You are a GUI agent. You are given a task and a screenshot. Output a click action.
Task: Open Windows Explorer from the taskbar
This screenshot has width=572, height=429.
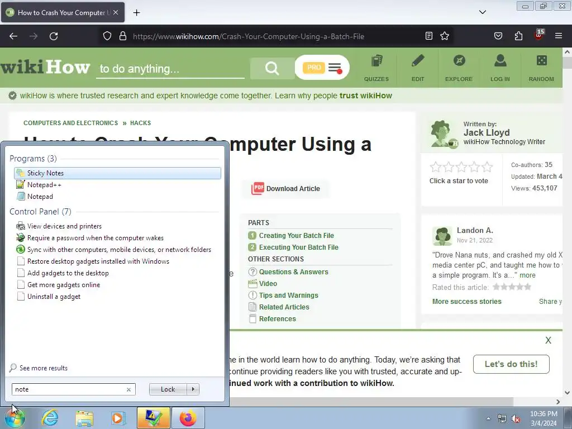pos(84,418)
